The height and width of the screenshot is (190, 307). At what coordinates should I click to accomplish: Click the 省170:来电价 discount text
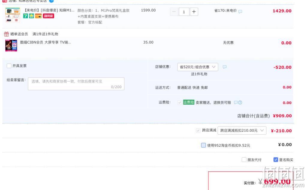point(225,10)
